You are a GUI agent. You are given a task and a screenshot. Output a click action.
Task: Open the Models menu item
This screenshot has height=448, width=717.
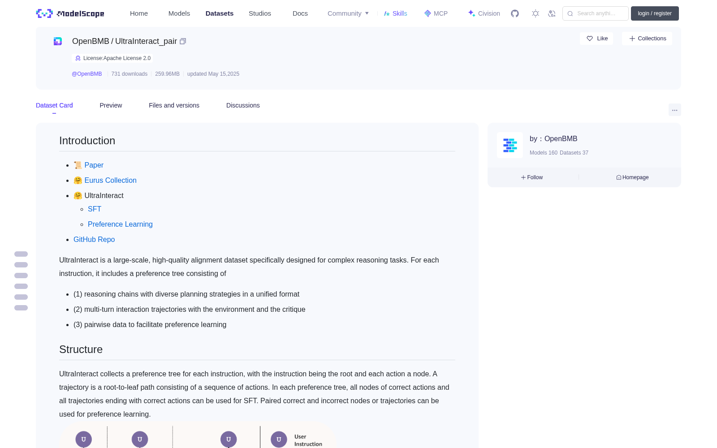179,13
